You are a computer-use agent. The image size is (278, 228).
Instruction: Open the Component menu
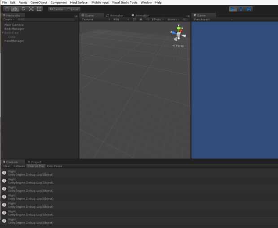(59, 2)
